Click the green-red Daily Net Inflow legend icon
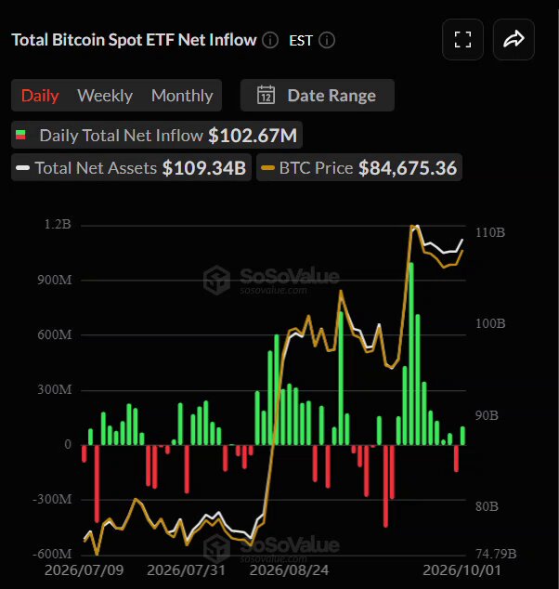 [20, 136]
